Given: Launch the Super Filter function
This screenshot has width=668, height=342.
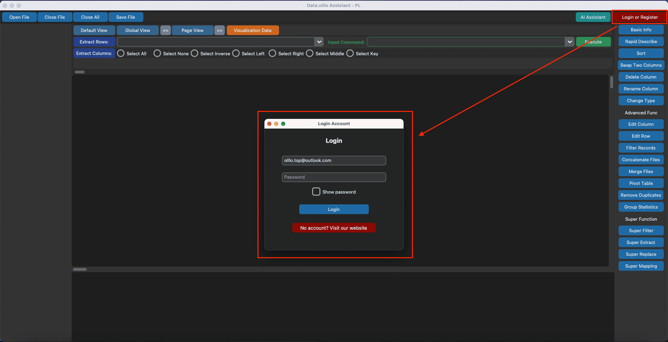Looking at the screenshot, I should pyautogui.click(x=641, y=230).
